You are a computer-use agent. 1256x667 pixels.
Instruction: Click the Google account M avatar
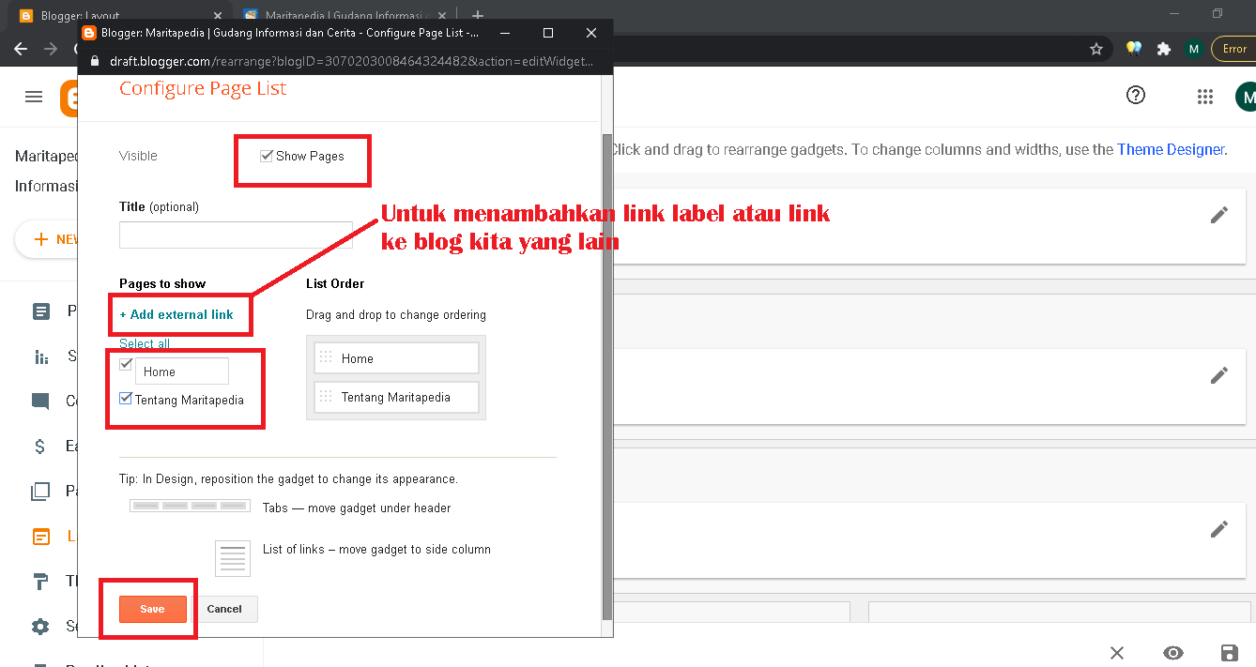(1247, 96)
